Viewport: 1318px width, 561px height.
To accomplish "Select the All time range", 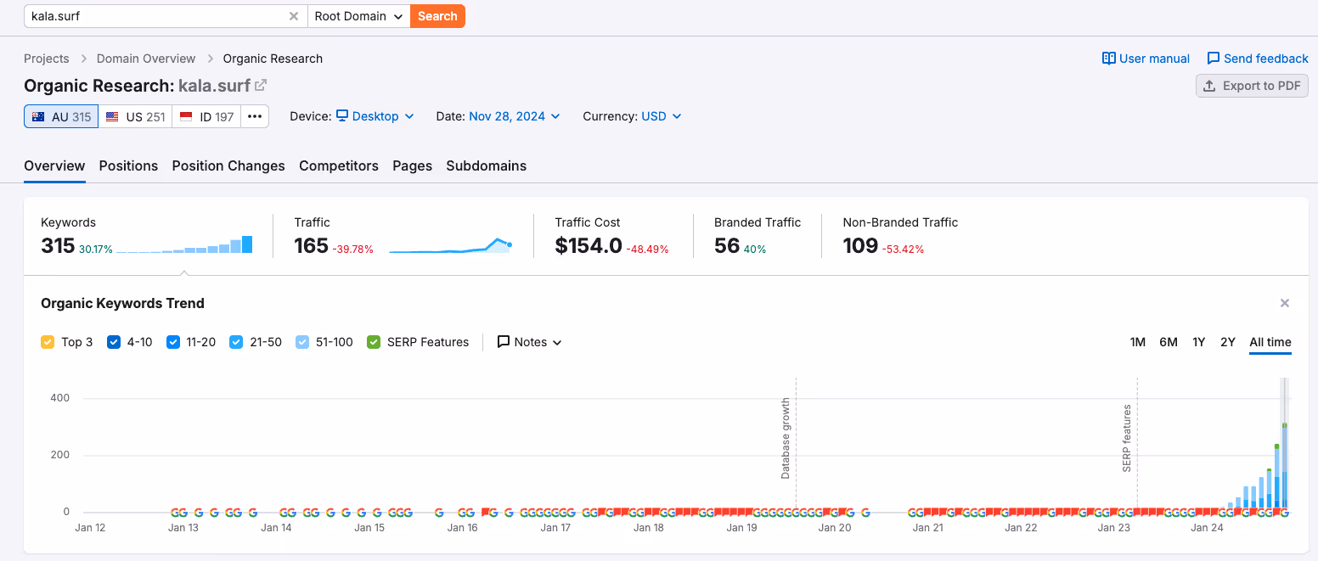I will tap(1270, 342).
